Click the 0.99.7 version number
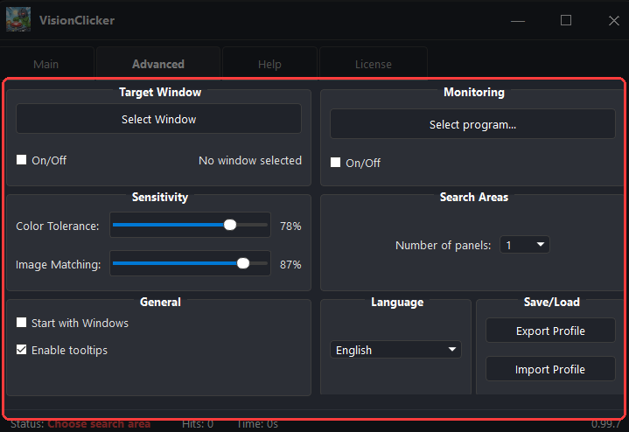 coord(605,424)
